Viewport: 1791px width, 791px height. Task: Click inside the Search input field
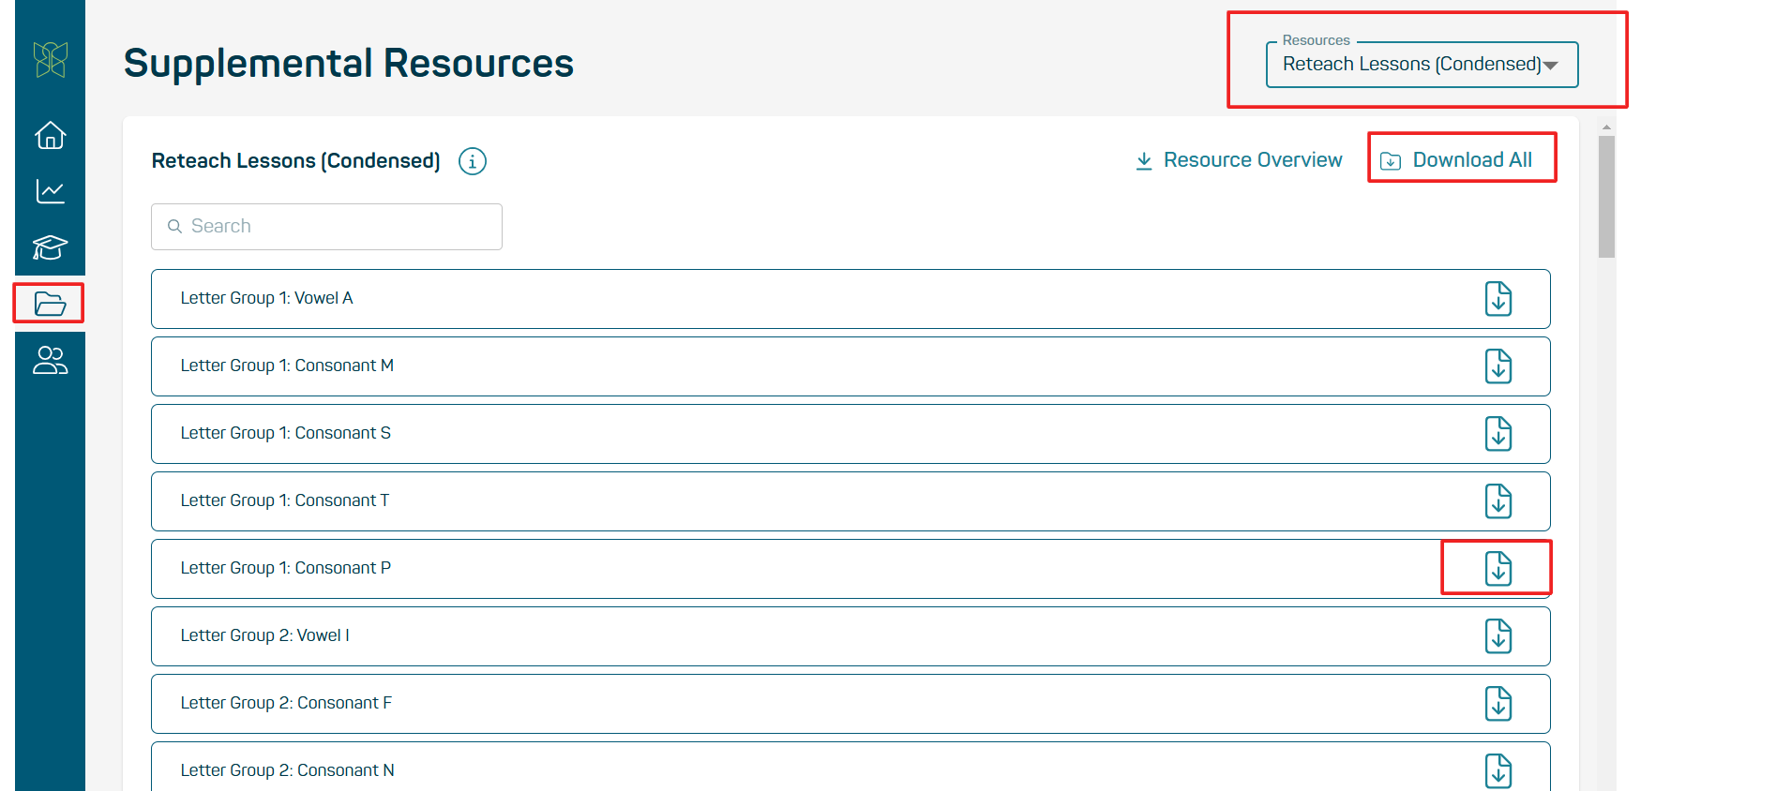point(325,226)
